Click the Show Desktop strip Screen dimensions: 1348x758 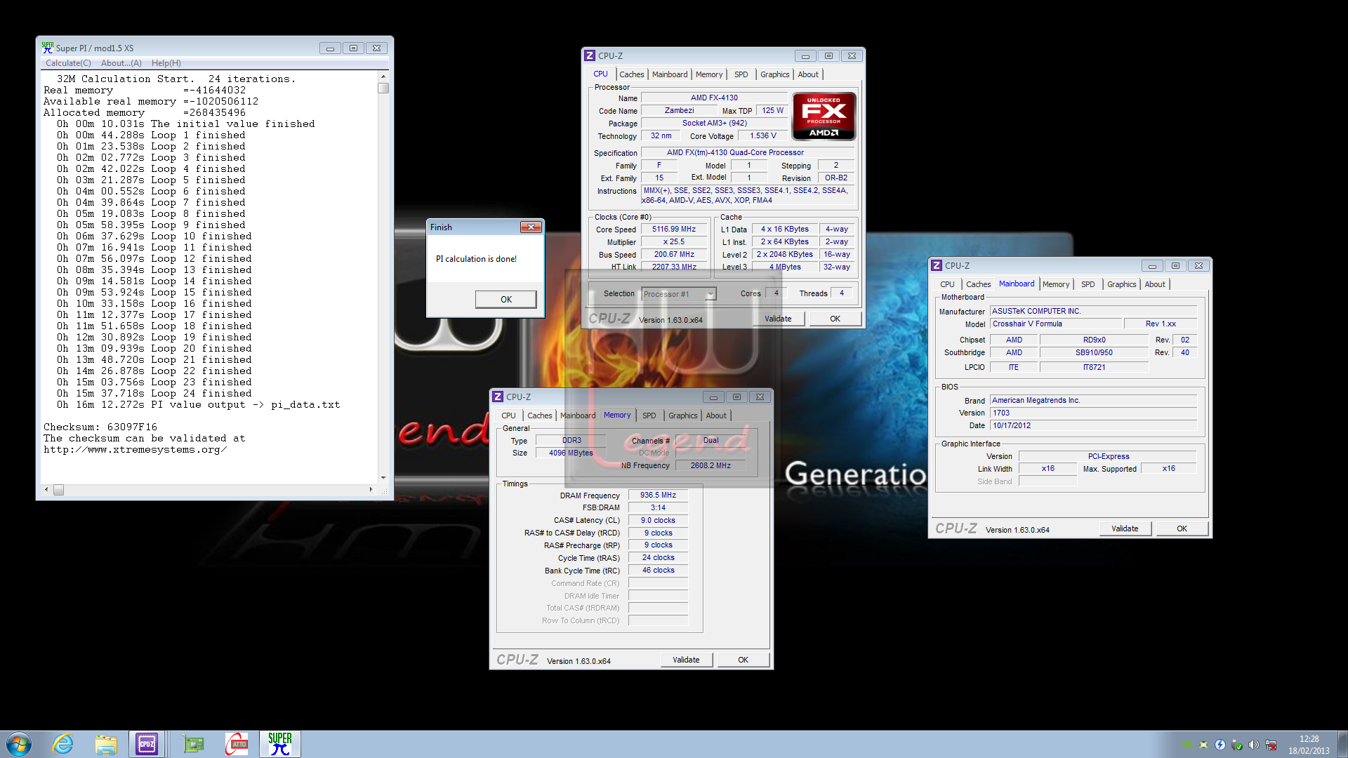(x=1342, y=744)
